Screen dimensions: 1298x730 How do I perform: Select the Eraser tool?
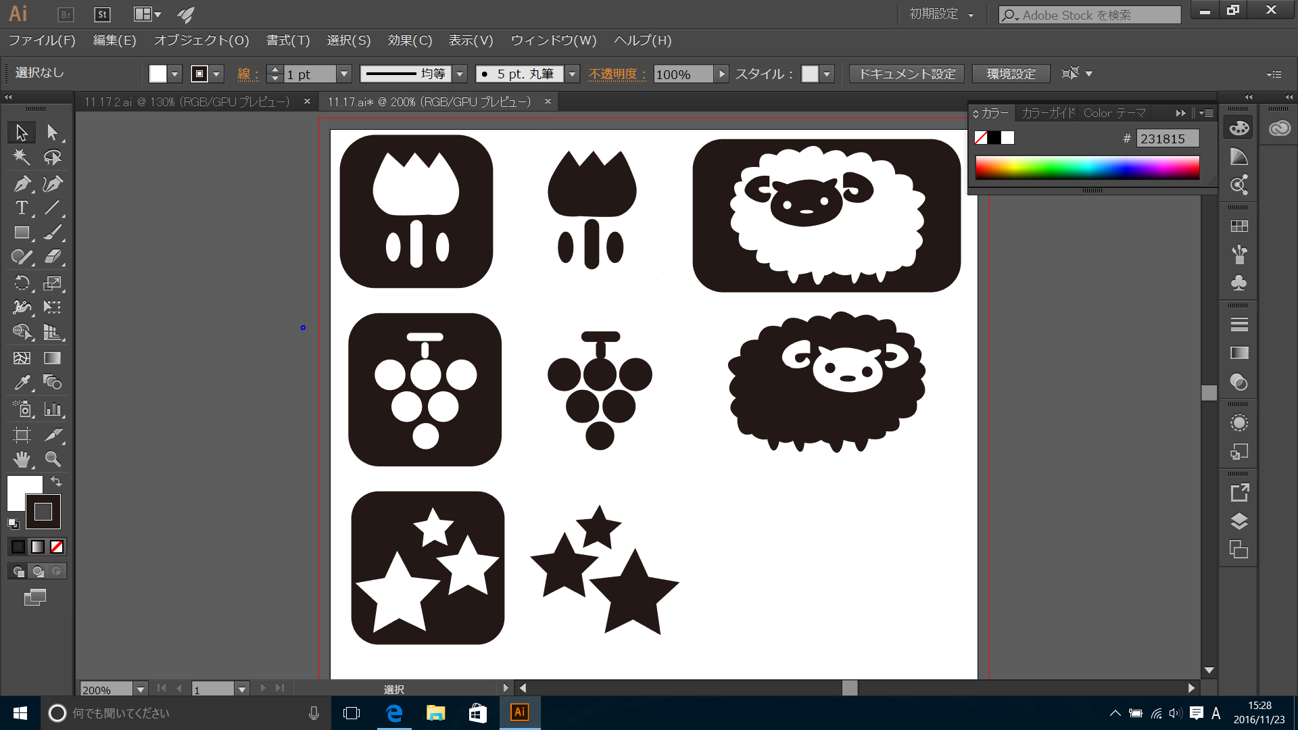pyautogui.click(x=52, y=257)
